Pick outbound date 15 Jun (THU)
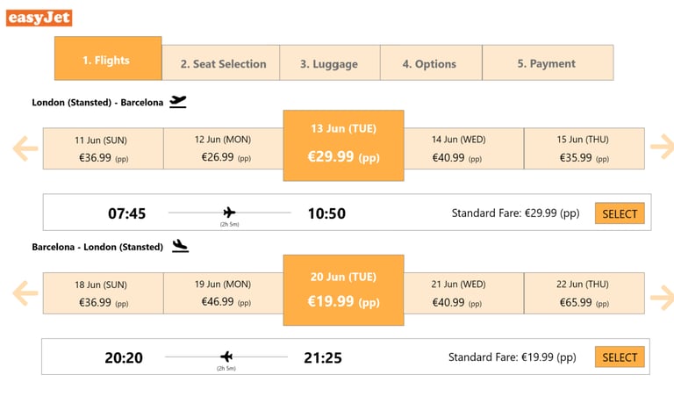The image size is (674, 404). (584, 148)
